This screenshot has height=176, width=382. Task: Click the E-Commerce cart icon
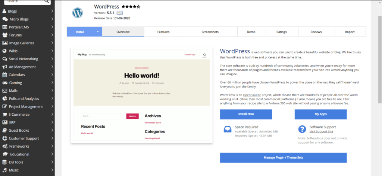tap(4, 115)
